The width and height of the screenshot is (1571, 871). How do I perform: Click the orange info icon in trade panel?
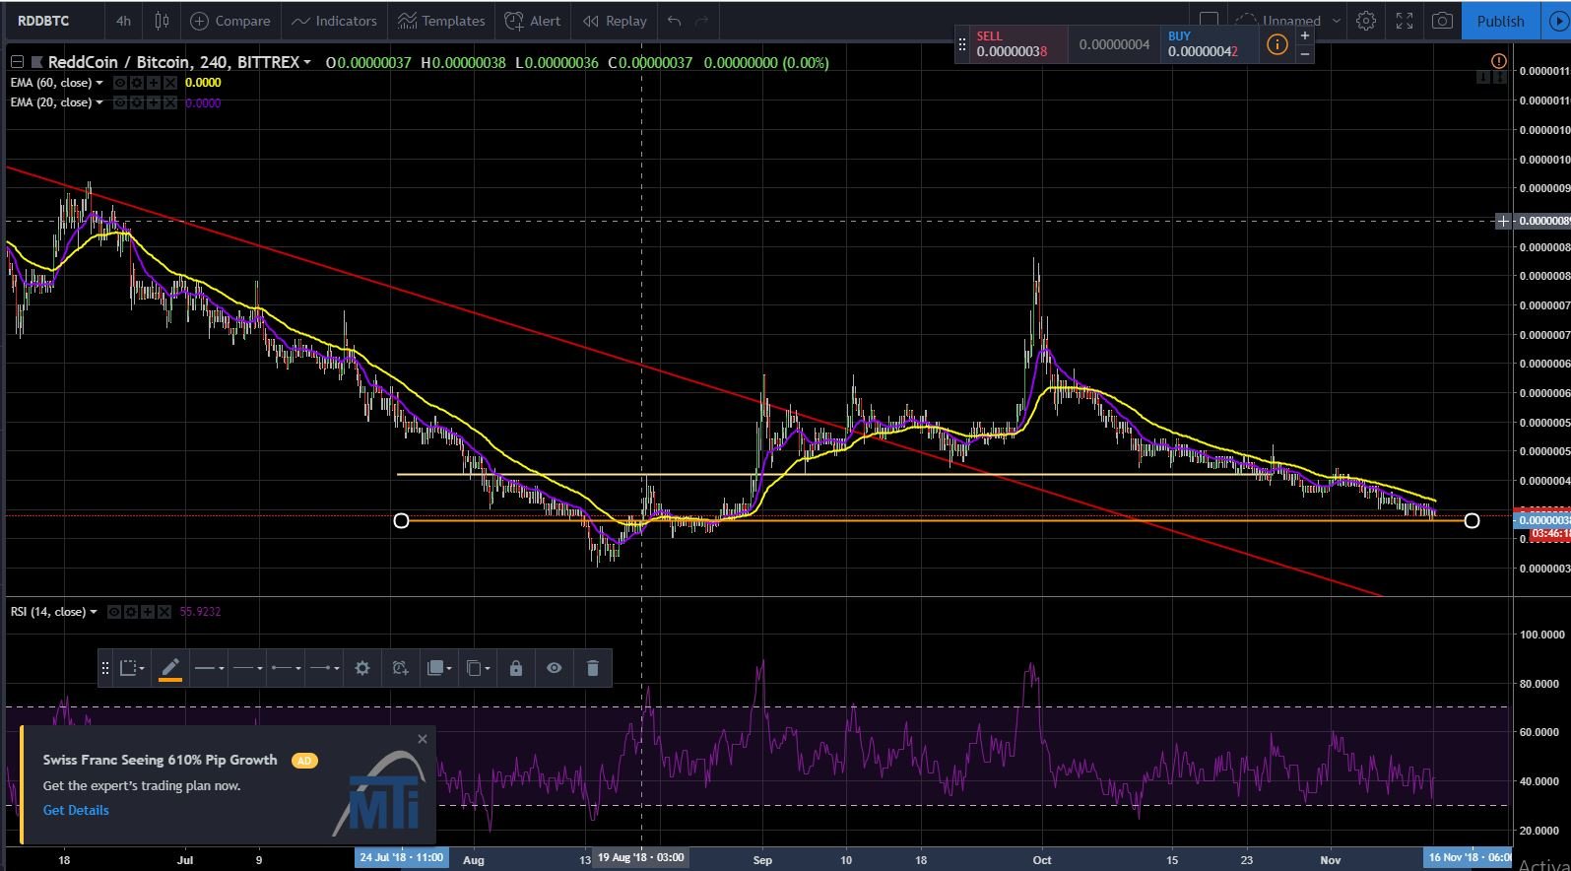tap(1276, 44)
